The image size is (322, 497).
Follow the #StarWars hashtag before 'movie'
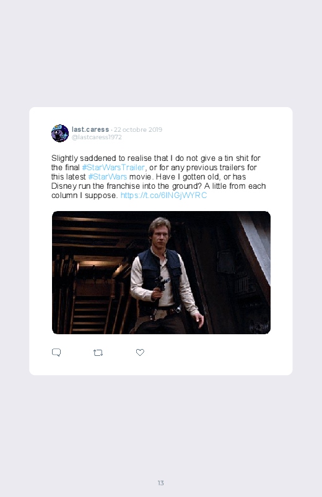(x=108, y=176)
